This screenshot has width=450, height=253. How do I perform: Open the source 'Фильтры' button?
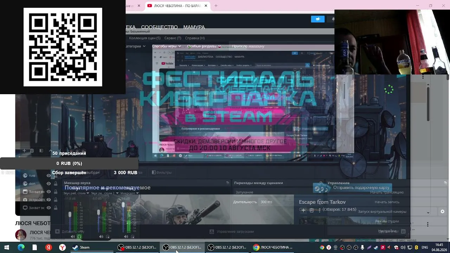click(162, 173)
